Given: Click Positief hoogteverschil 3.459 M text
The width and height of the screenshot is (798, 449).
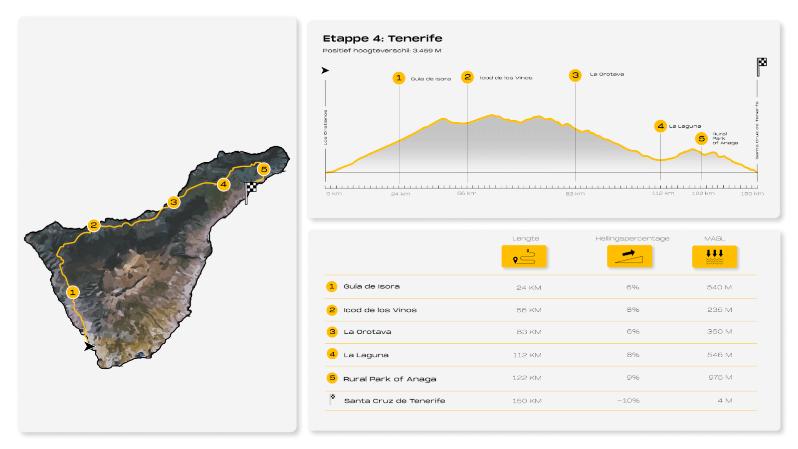Looking at the screenshot, I should pyautogui.click(x=382, y=50).
